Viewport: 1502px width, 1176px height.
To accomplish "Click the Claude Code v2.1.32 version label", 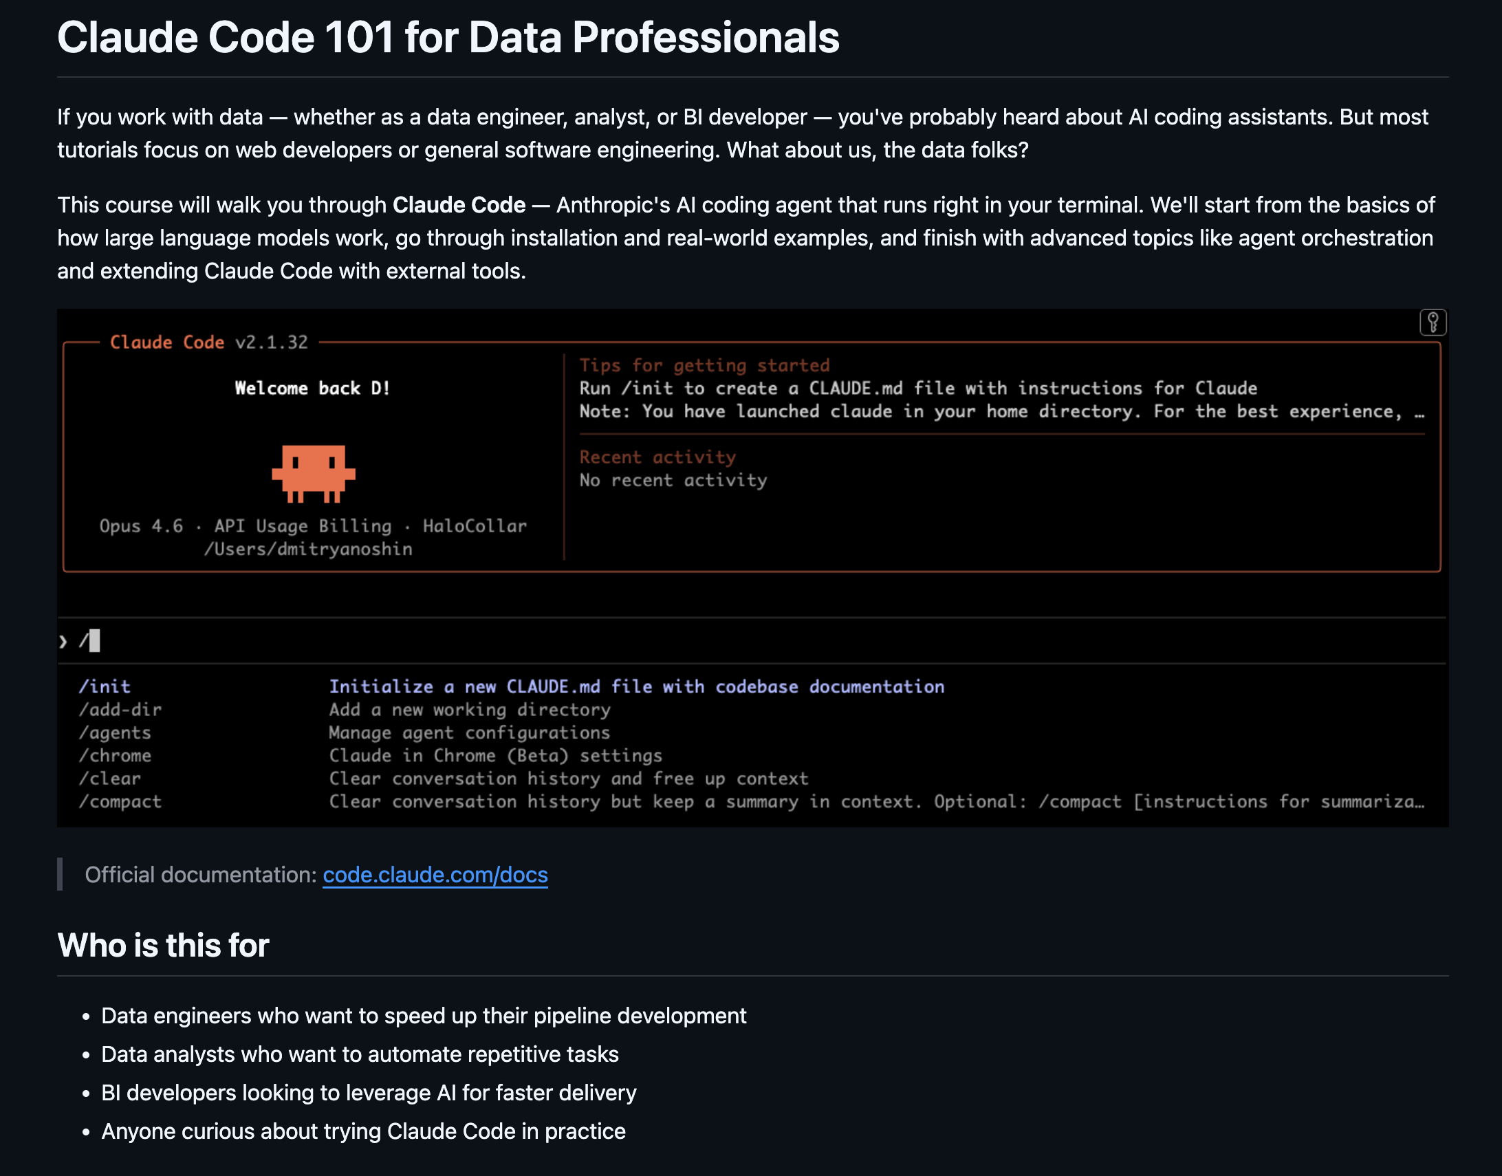I will point(208,342).
